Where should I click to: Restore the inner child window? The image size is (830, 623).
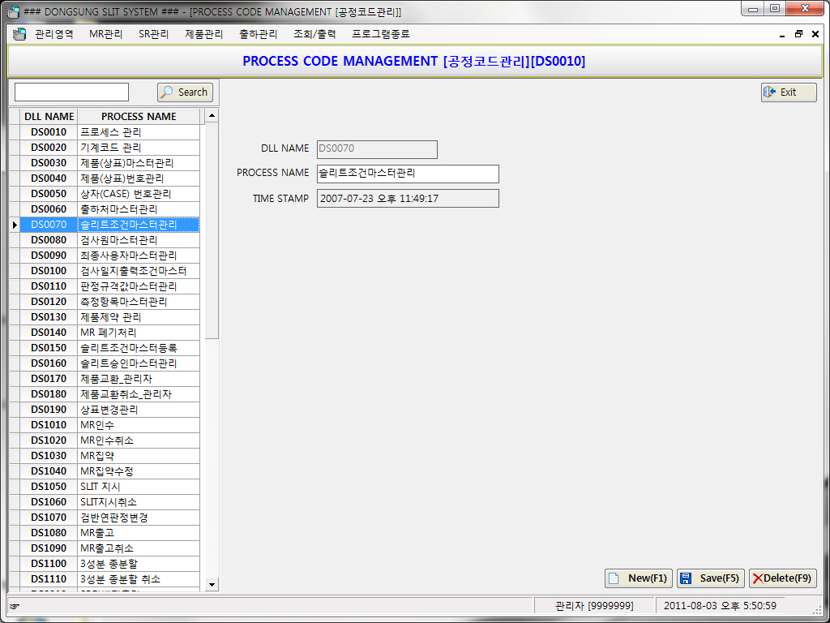pos(798,34)
